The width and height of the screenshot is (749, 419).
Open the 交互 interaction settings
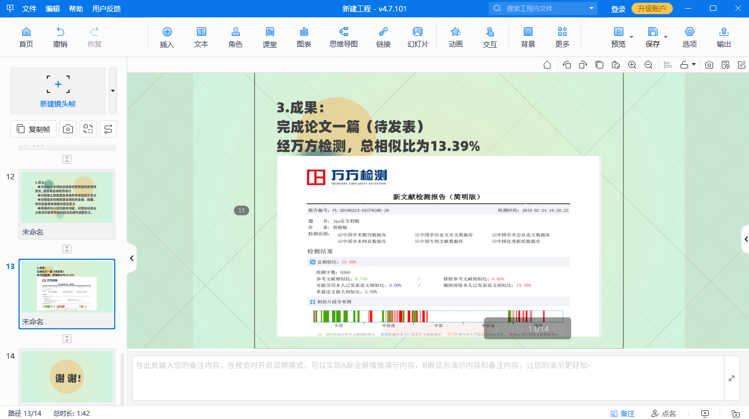(x=490, y=37)
